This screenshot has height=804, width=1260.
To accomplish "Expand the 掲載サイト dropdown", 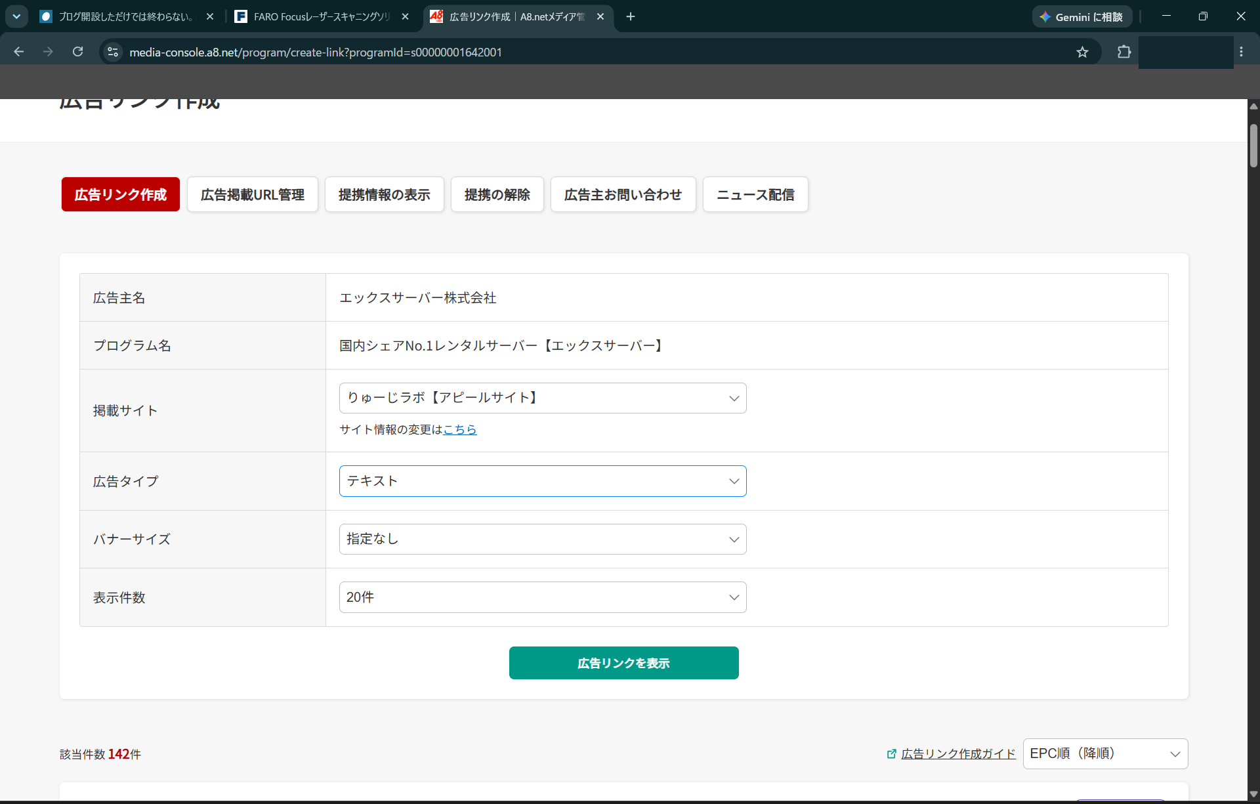I will 543,398.
